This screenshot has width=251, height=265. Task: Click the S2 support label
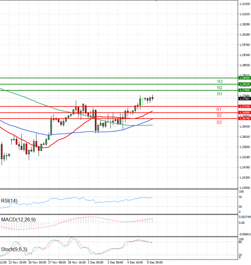coord(219,115)
